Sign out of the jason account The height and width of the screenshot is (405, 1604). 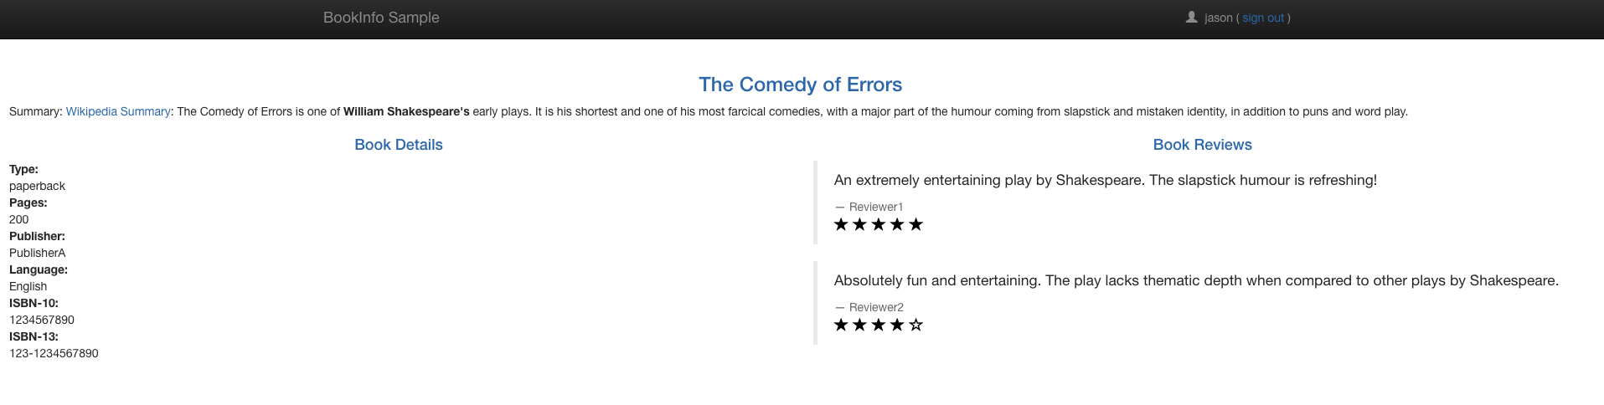(1263, 18)
